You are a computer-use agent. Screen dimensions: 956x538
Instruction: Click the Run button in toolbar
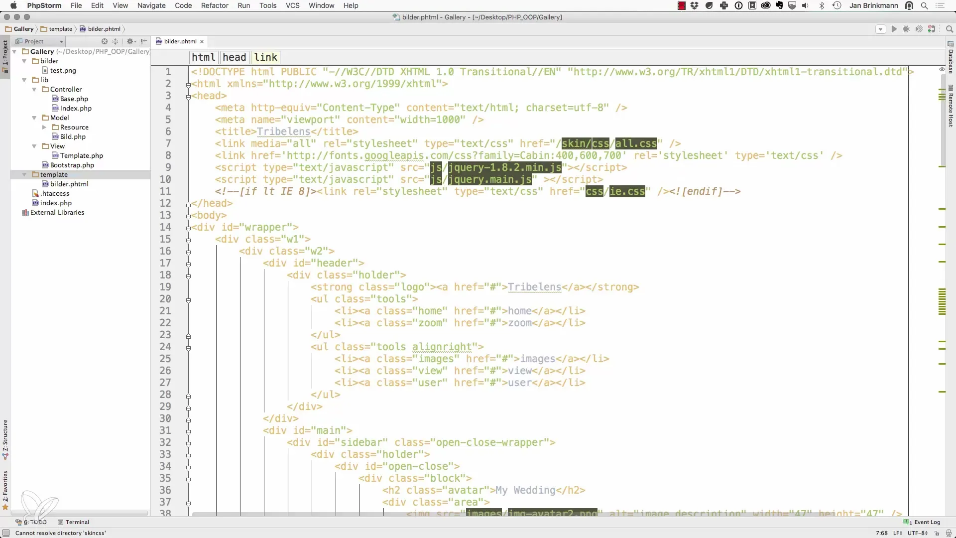(x=894, y=29)
